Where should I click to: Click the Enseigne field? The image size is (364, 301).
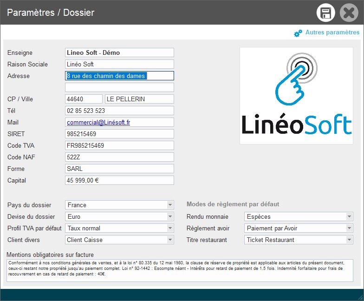119,52
